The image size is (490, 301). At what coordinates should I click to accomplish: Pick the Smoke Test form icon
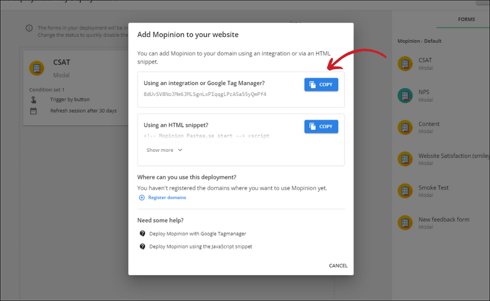pos(405,191)
